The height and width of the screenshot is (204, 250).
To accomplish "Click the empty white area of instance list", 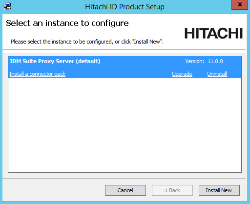I will pos(125,125).
